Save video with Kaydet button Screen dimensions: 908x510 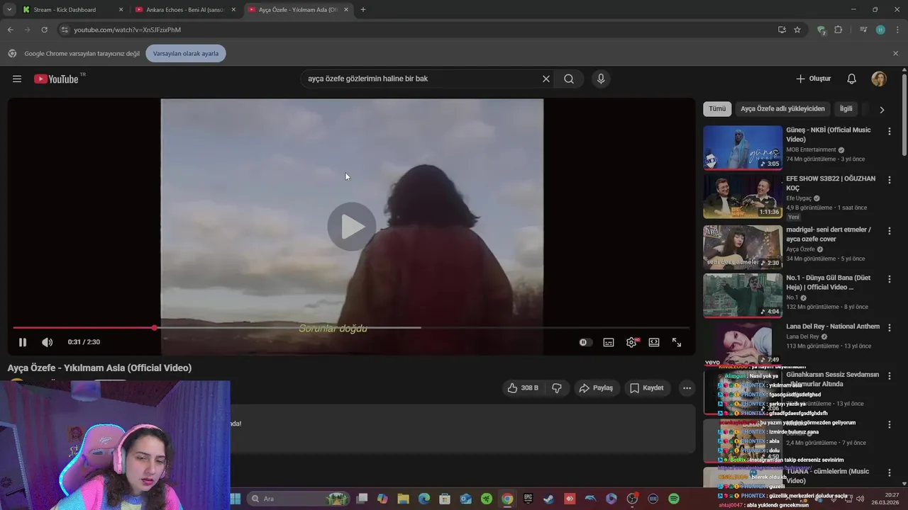(x=647, y=388)
